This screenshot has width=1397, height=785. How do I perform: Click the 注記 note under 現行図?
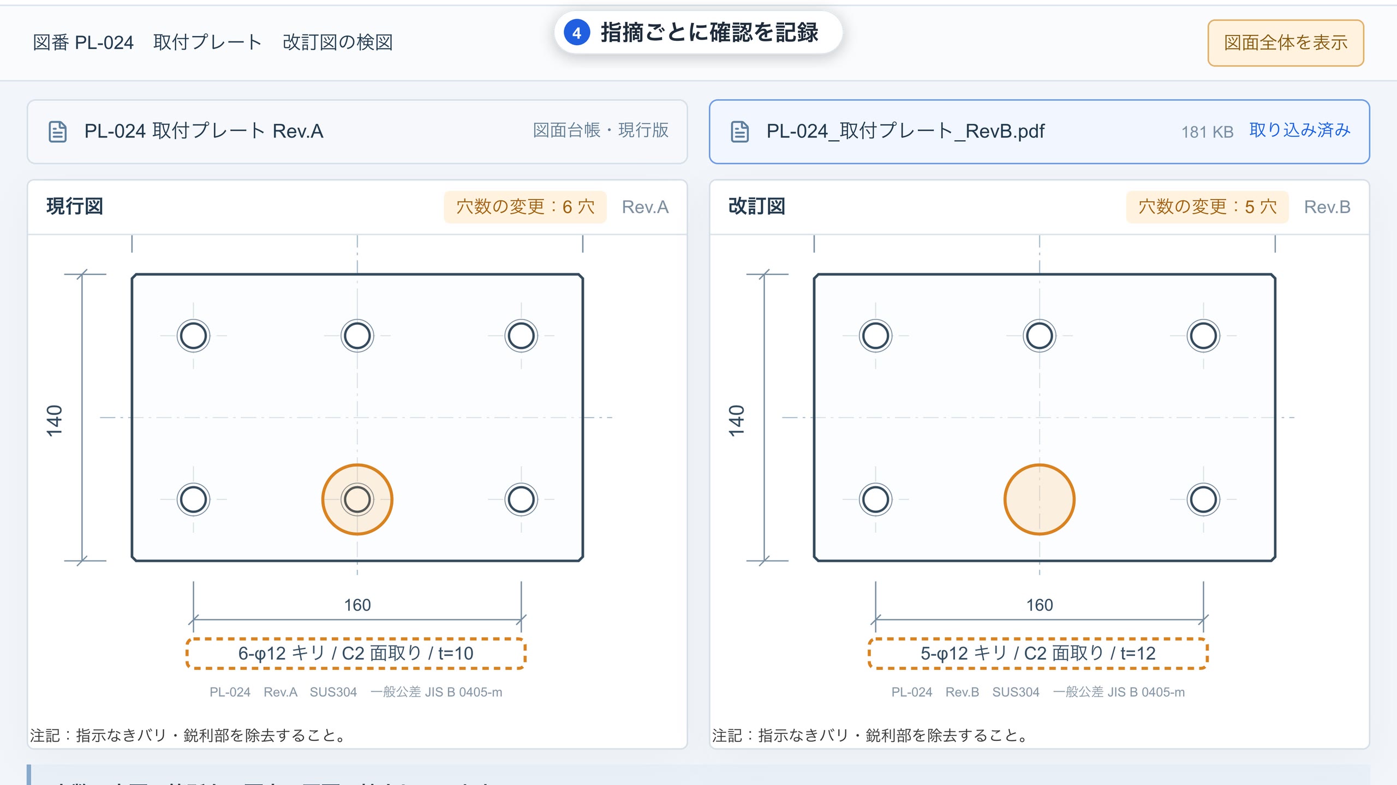[x=189, y=735]
